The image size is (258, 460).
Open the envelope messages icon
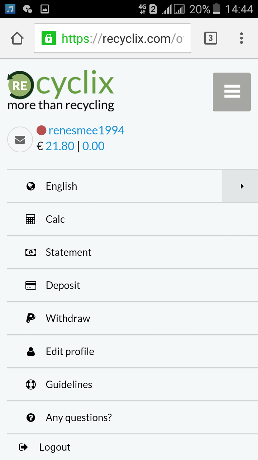(x=20, y=139)
